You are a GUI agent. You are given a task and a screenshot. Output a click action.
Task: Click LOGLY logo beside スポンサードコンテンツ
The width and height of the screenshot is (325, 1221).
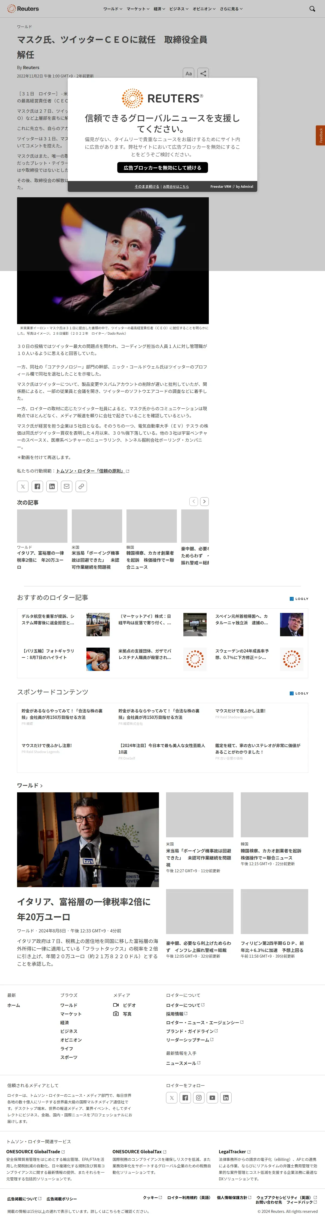pyautogui.click(x=299, y=693)
